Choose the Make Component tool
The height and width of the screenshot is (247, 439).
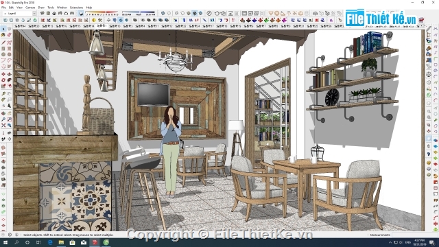coord(9,29)
